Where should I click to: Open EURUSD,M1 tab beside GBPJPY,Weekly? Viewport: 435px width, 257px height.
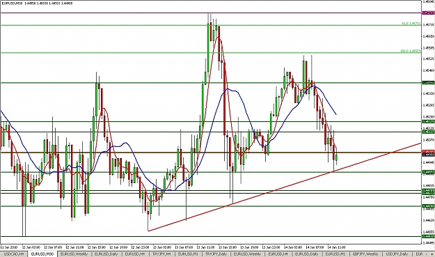point(335,254)
